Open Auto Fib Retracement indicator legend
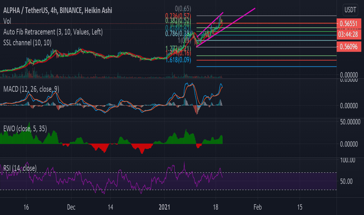This screenshot has width=364, height=215. 53,32
